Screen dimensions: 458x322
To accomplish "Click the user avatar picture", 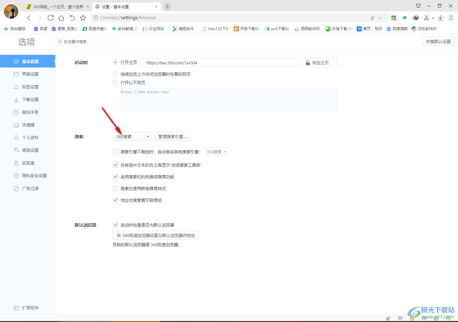I will point(11,12).
